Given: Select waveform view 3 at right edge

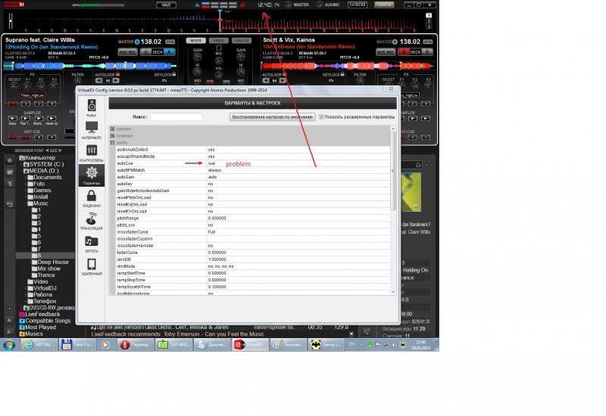Looking at the screenshot, I should (x=428, y=26).
